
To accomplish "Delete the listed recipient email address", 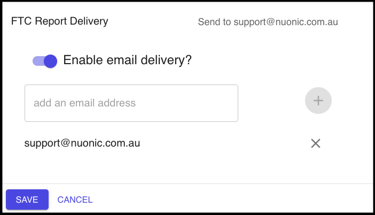I will coord(316,143).
